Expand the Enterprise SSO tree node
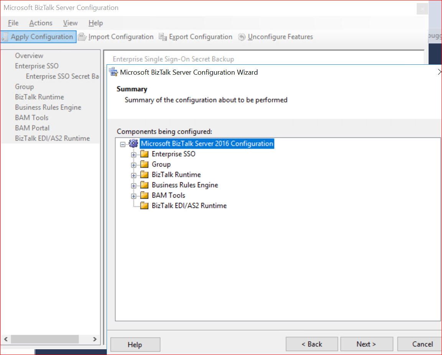Image resolution: width=442 pixels, height=355 pixels. pos(133,154)
